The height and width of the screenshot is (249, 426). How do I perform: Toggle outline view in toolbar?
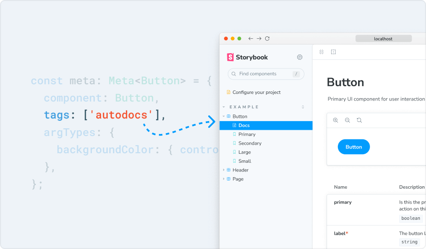click(334, 52)
